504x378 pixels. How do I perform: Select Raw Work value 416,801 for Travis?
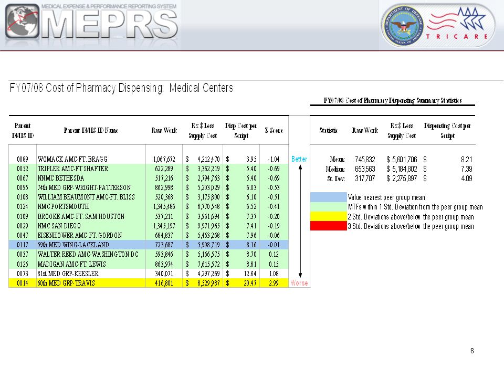point(164,283)
